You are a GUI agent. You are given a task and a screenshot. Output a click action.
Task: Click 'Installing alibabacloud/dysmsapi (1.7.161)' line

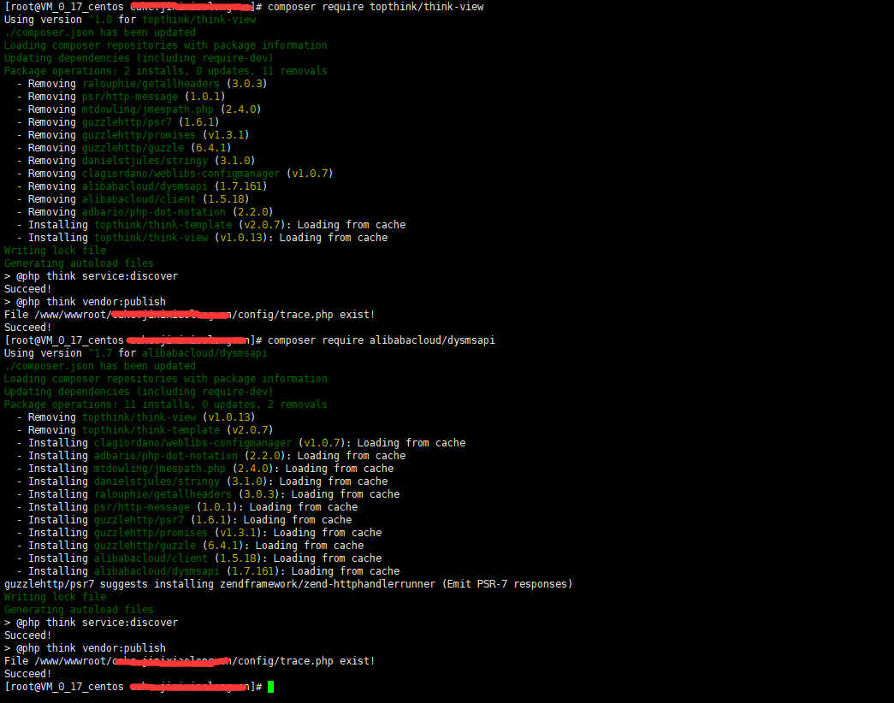pos(208,571)
